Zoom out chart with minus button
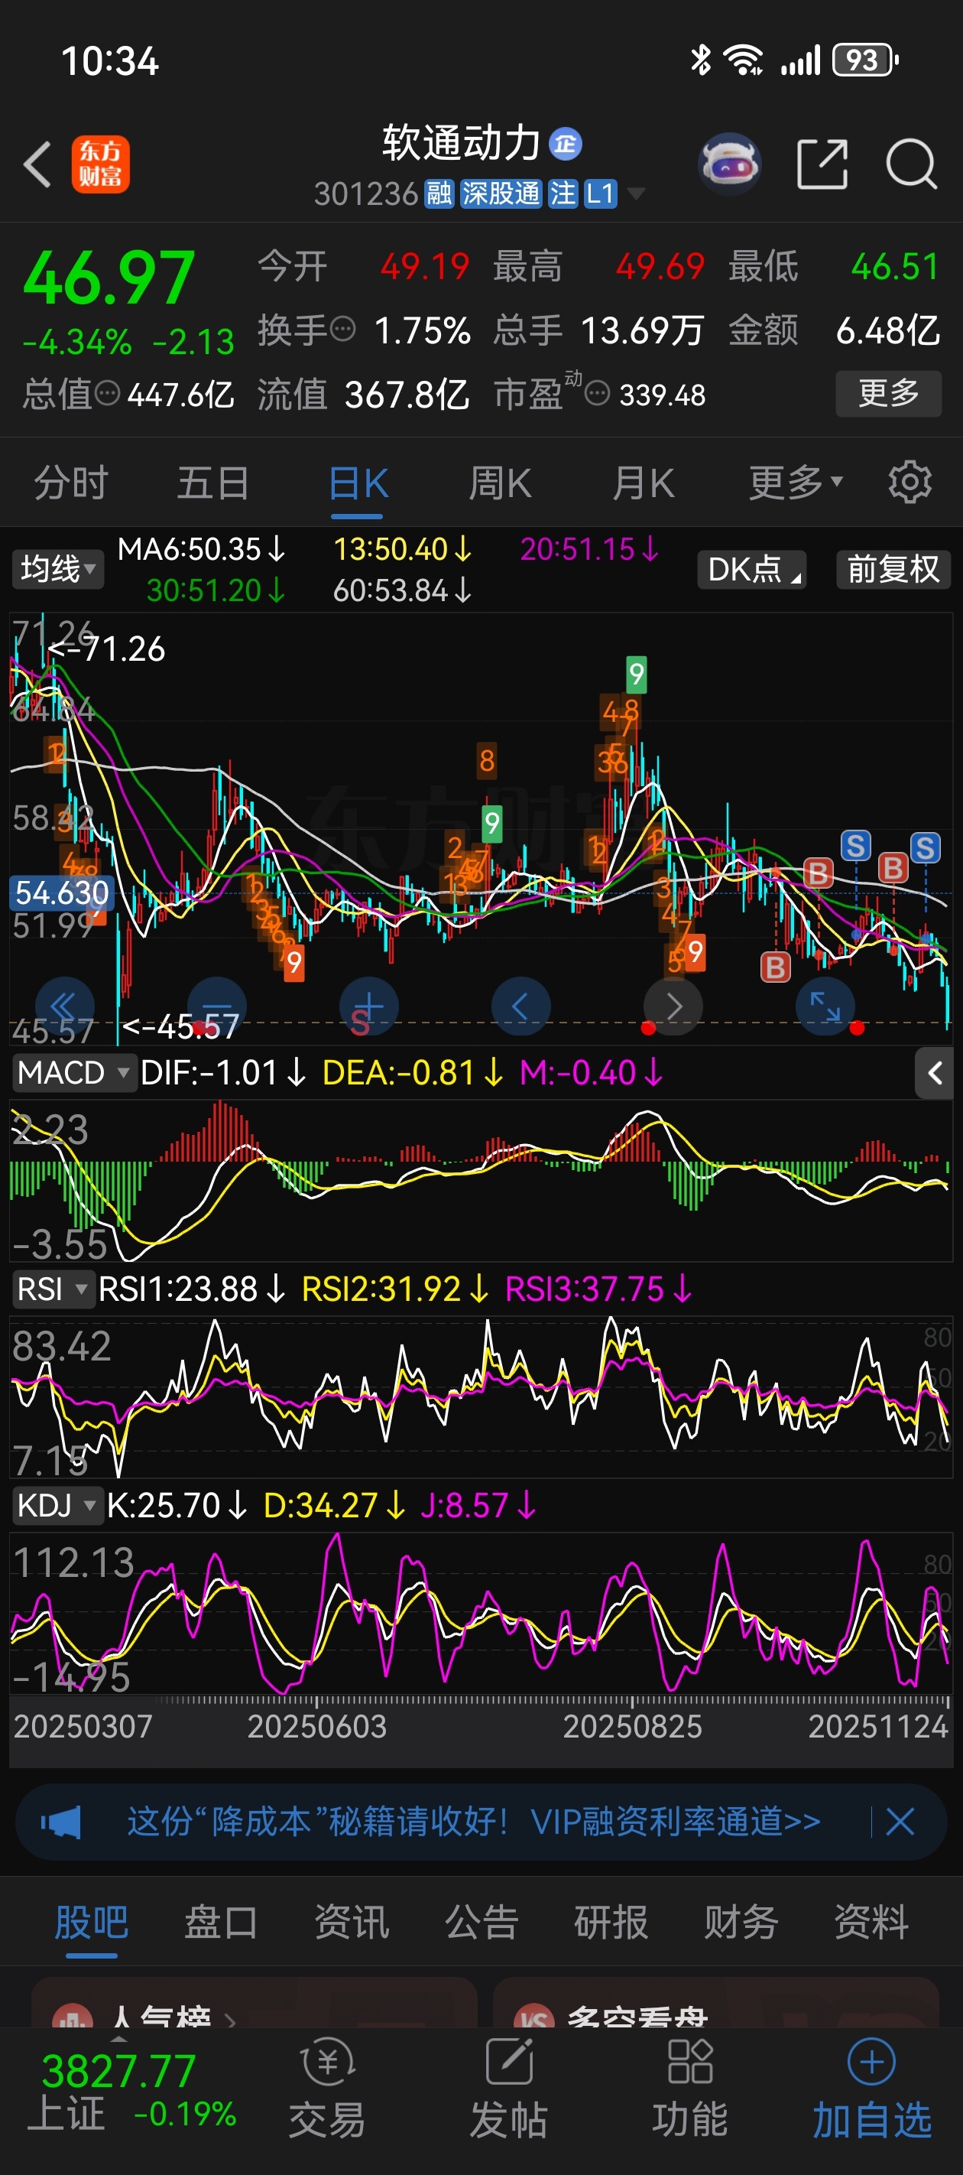Viewport: 963px width, 2175px height. (217, 1006)
